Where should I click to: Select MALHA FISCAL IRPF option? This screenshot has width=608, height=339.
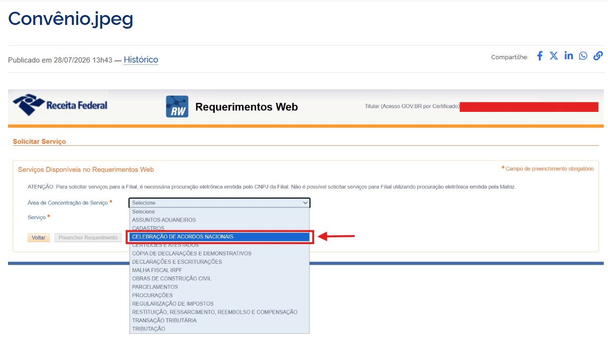[219, 270]
